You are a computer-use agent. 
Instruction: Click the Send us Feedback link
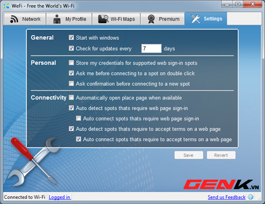point(226,197)
